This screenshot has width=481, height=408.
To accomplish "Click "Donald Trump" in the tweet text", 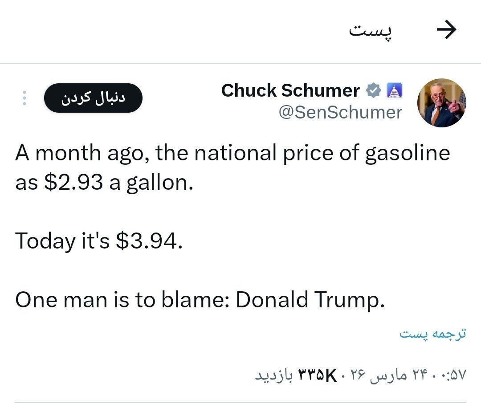I will point(309,300).
